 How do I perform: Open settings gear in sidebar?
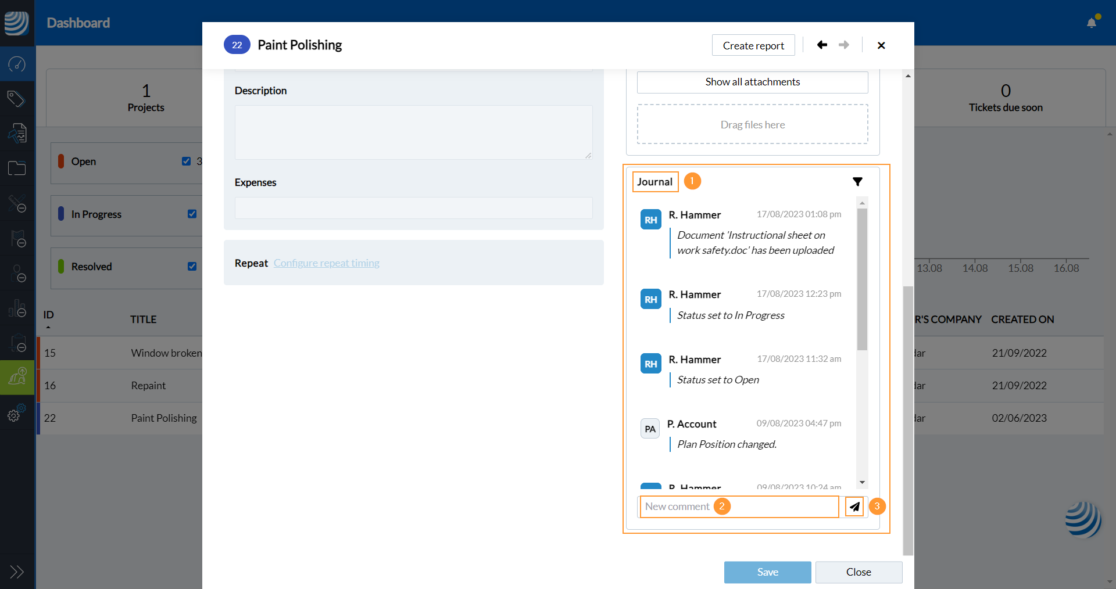pyautogui.click(x=15, y=415)
